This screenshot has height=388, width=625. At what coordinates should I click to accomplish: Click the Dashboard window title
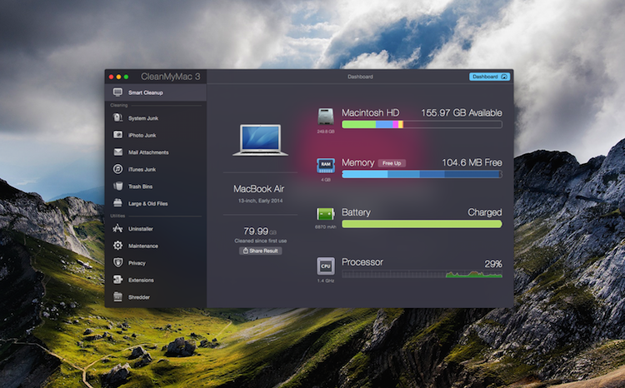point(360,77)
